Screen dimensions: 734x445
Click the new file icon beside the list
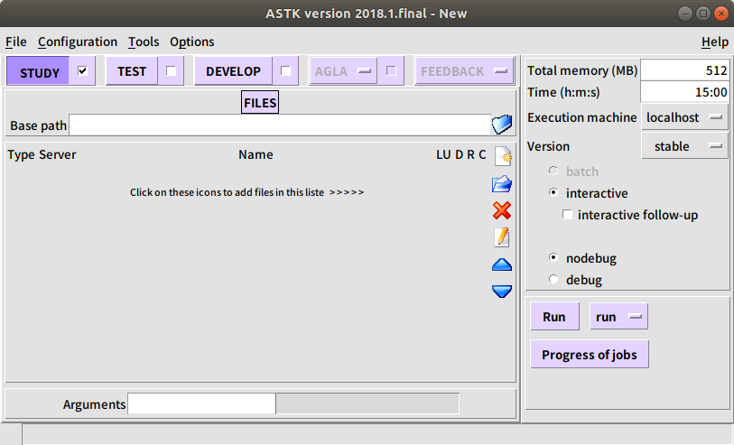[503, 156]
